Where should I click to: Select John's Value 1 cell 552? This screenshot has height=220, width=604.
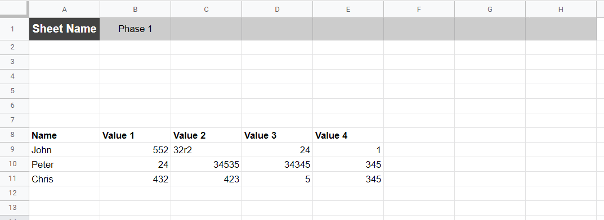(x=135, y=150)
